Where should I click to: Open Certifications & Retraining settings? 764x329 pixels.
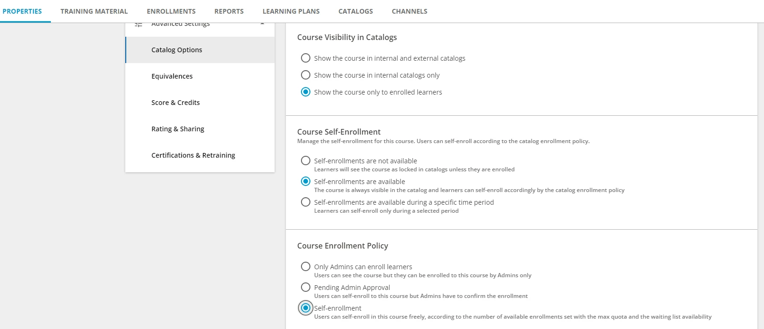[x=193, y=155]
